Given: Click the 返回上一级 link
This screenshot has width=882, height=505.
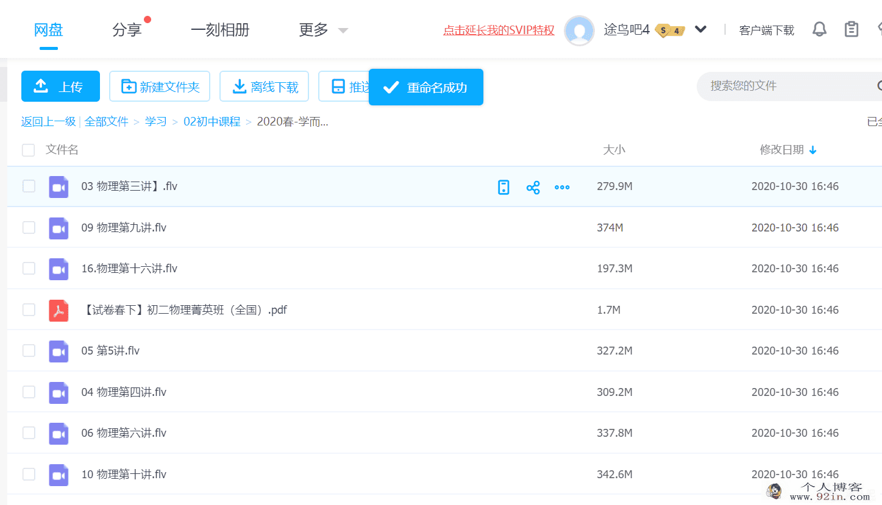Looking at the screenshot, I should point(48,122).
